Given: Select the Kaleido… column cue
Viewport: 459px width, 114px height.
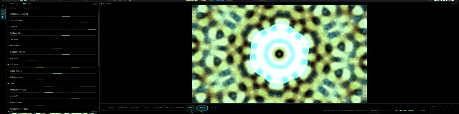Looking at the screenshot, I should click(x=147, y=108).
